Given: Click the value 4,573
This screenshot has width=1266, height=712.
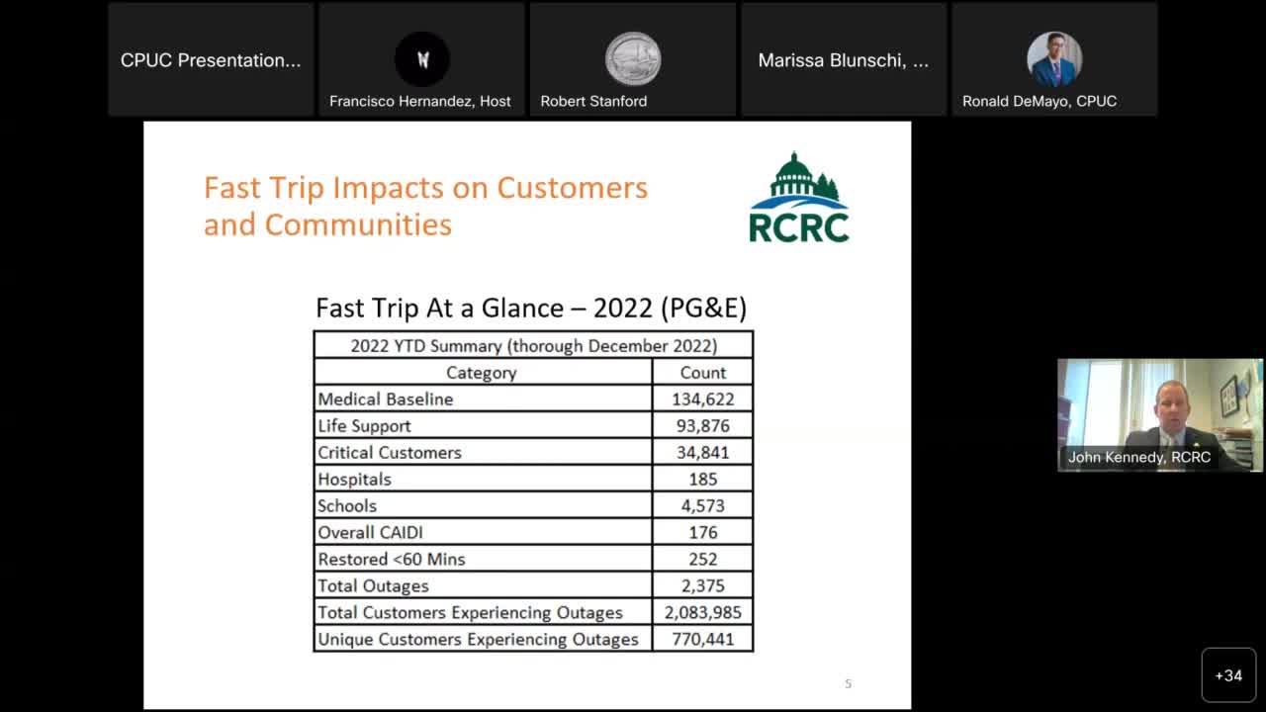Looking at the screenshot, I should coord(703,506).
